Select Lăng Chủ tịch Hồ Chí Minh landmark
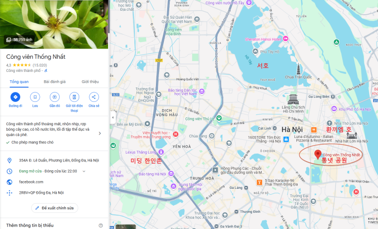378x229 pixels. coord(293,99)
